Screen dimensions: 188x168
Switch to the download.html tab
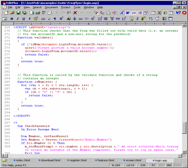(x=49, y=160)
